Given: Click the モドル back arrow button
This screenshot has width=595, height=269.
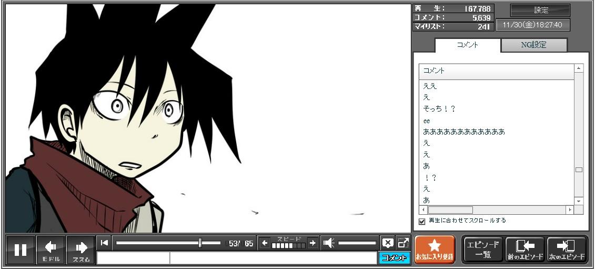Looking at the screenshot, I should (51, 250).
